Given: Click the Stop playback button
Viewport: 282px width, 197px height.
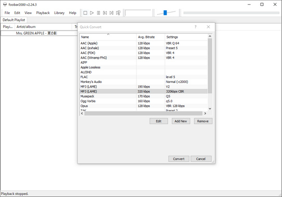Looking at the screenshot, I should pos(85,13).
